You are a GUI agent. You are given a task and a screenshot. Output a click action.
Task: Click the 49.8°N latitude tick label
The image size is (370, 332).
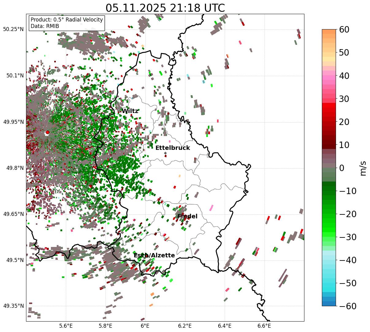click(x=15, y=168)
